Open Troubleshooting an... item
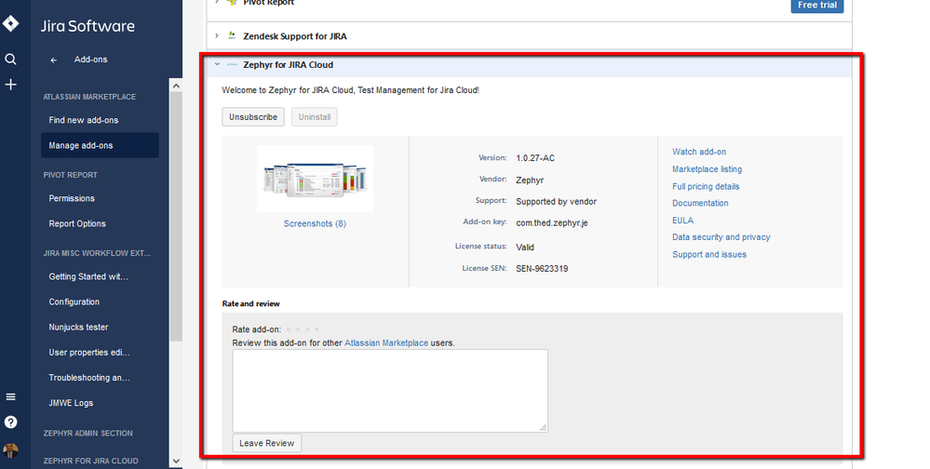 tap(89, 377)
